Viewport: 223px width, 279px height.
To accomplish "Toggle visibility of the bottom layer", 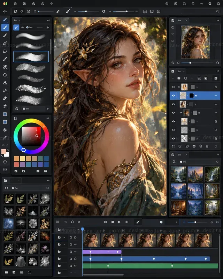I will click(174, 138).
